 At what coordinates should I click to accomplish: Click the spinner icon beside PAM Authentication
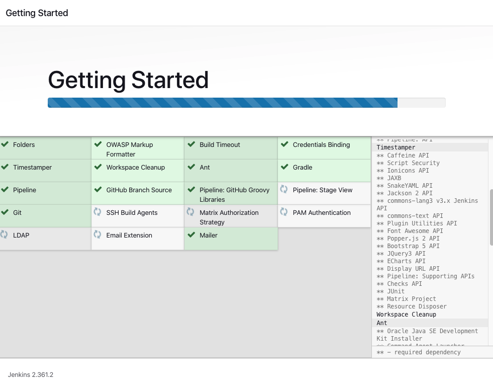point(284,212)
